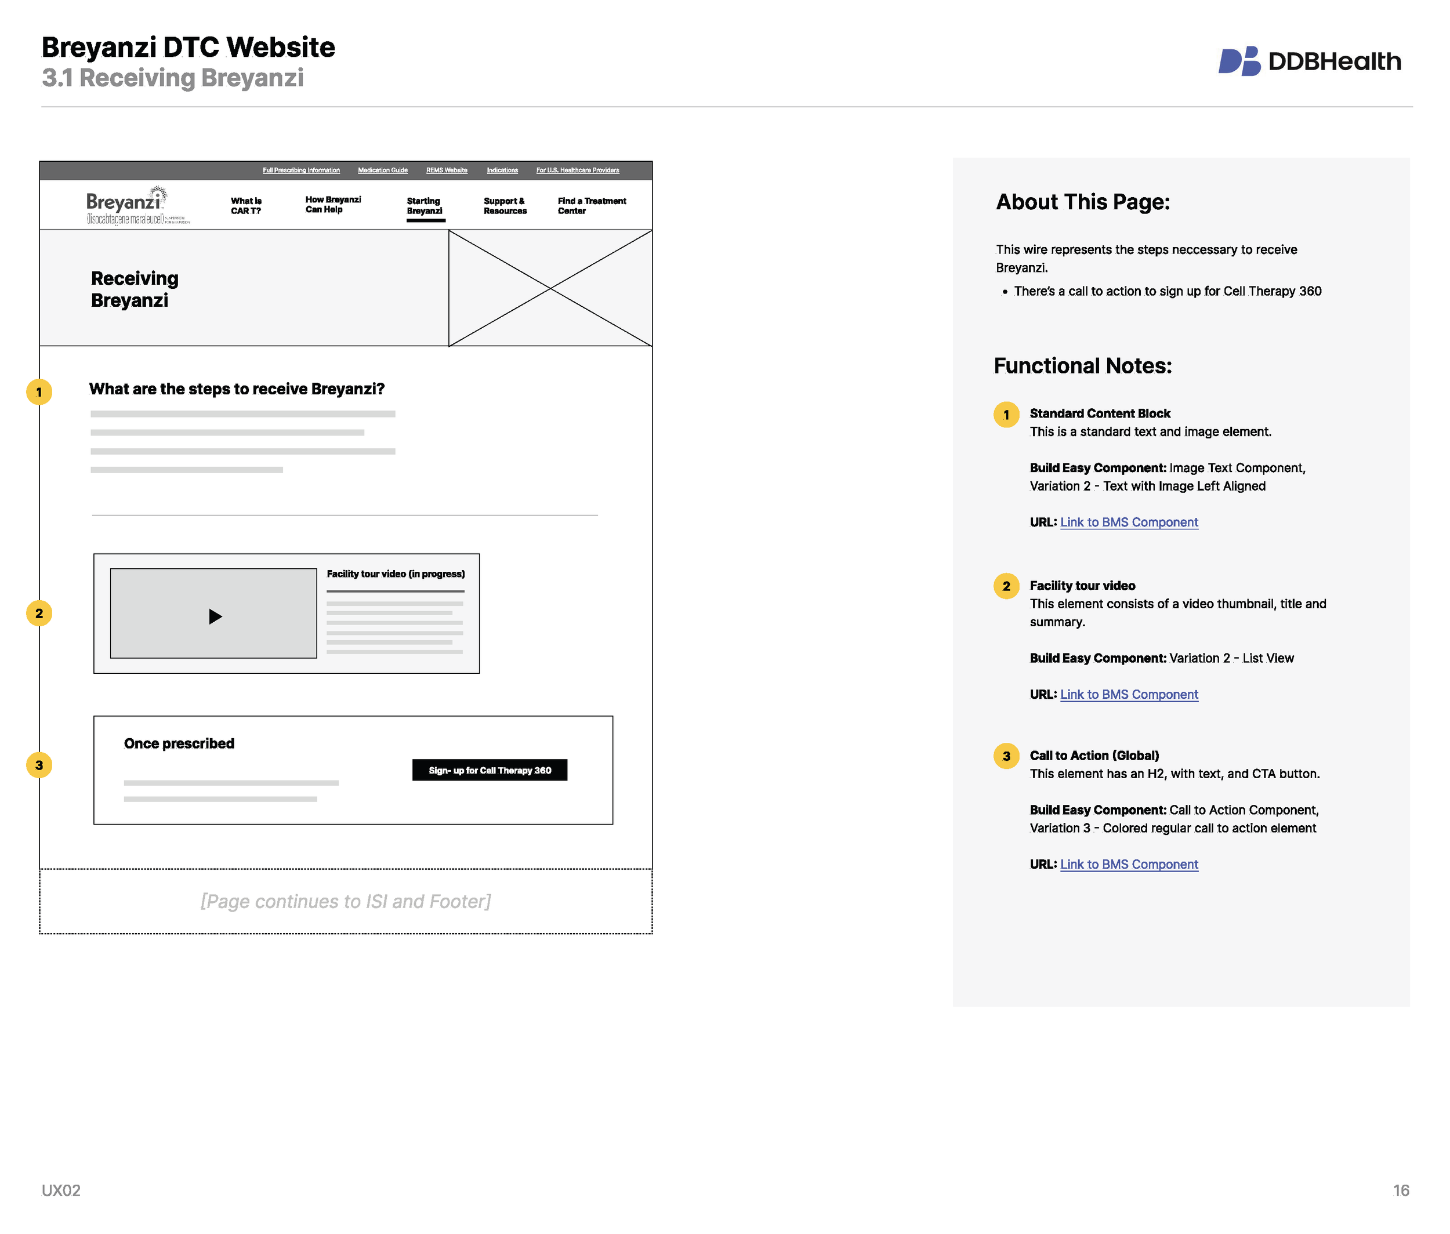
Task: Click the Full Prescribing Information link
Action: point(302,169)
